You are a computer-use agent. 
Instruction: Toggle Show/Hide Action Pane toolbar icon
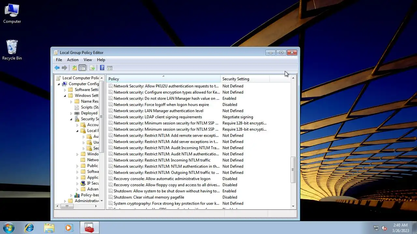click(110, 68)
